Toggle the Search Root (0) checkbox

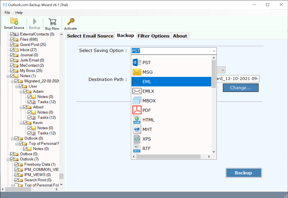[16, 180]
